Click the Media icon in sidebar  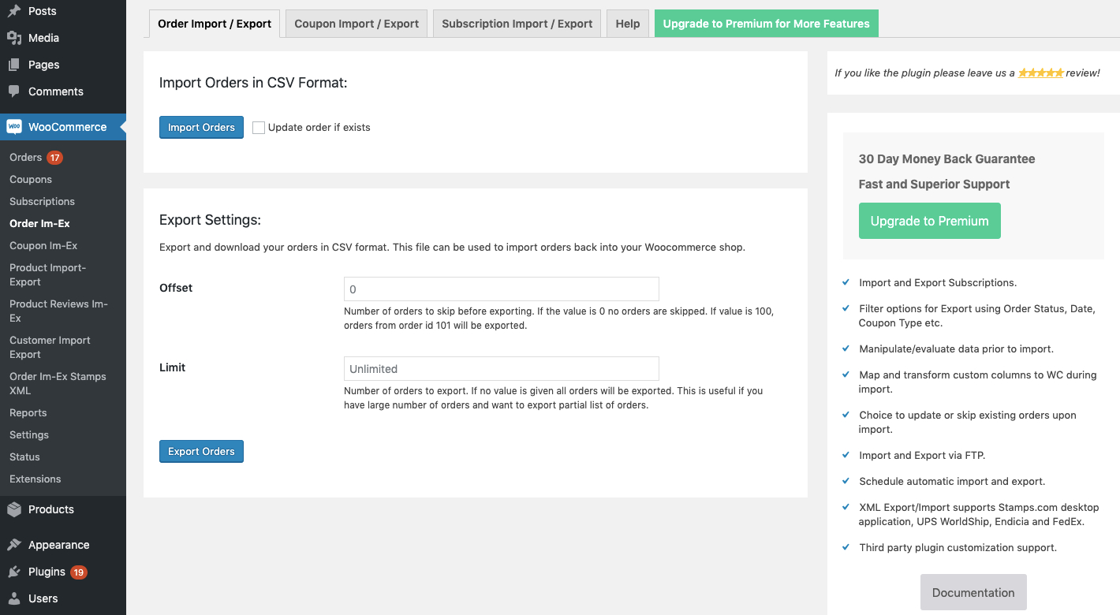14,38
